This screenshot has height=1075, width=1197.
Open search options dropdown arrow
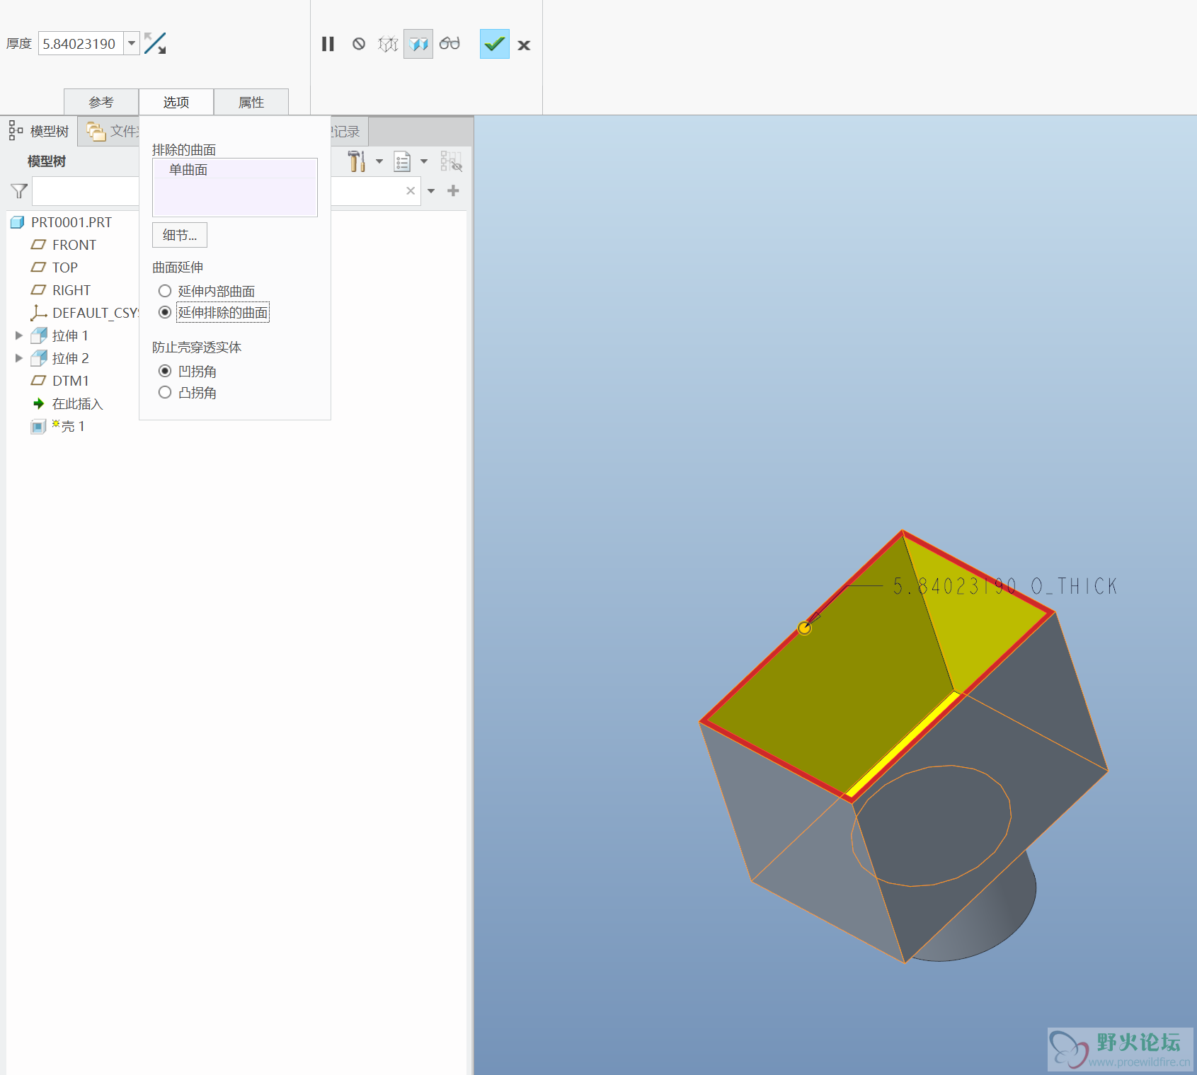431,191
